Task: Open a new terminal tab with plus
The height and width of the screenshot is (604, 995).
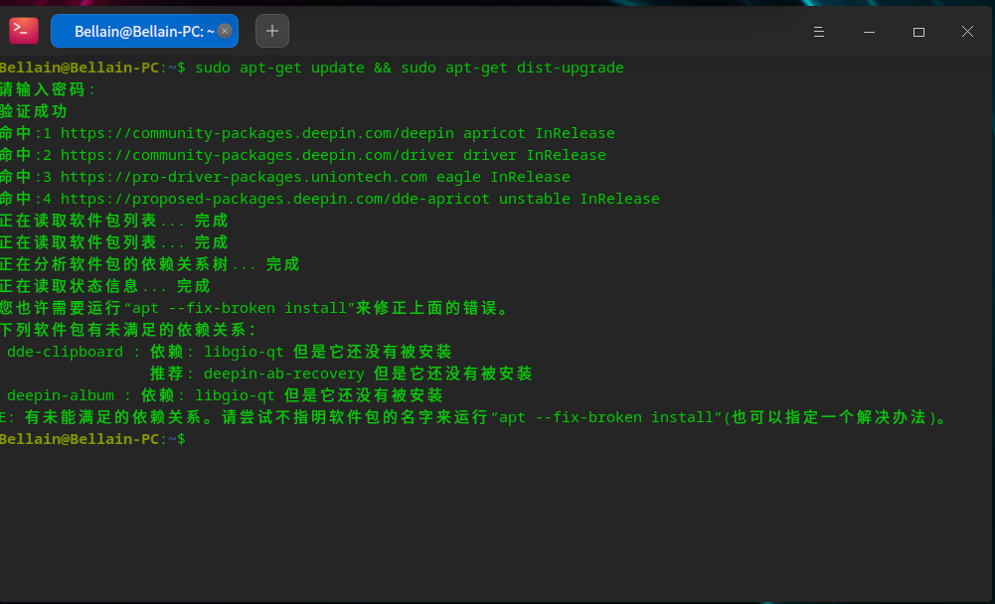Action: coord(272,31)
